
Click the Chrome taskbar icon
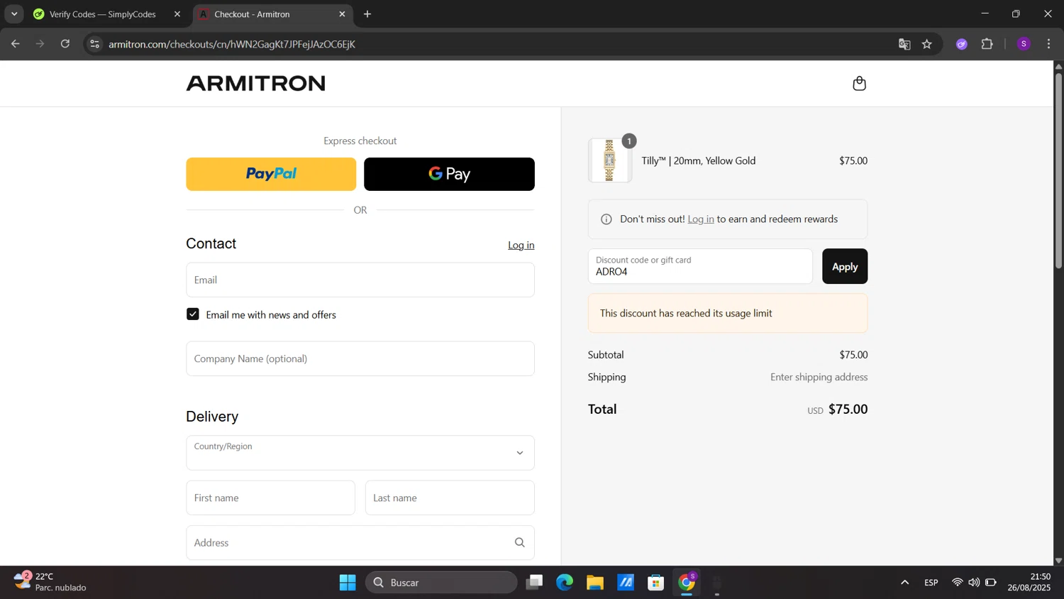click(687, 583)
